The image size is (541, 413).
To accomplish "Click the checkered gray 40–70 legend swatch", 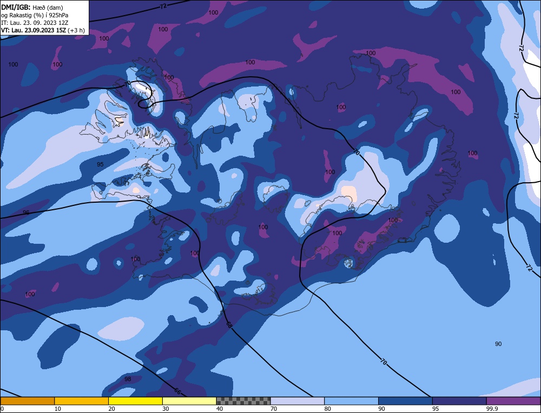I will pyautogui.click(x=243, y=401).
